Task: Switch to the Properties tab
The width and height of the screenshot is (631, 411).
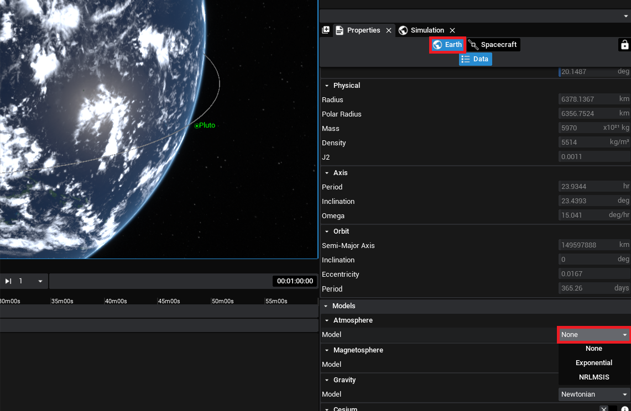Action: [363, 30]
